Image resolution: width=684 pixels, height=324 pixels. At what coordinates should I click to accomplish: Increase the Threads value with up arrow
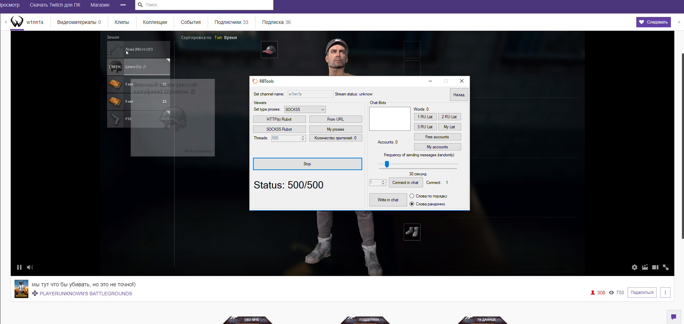point(303,137)
